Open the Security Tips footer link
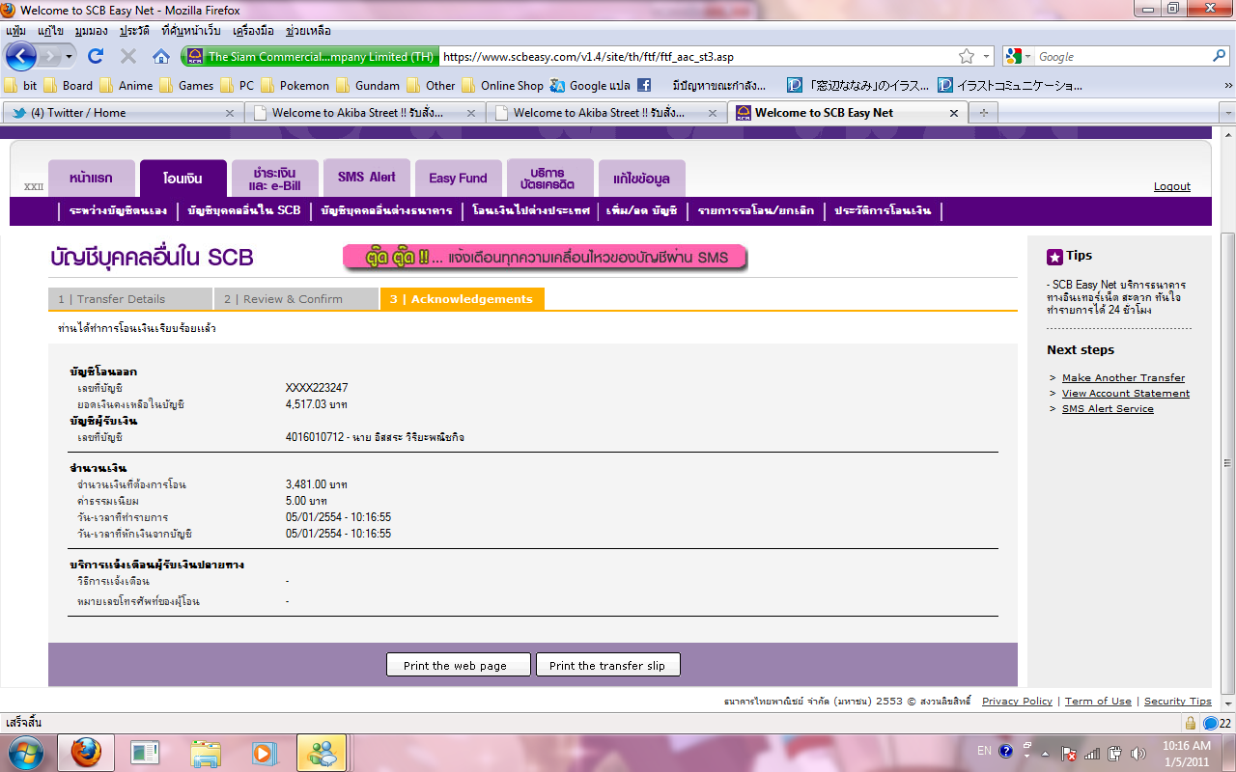The image size is (1236, 772). [x=1178, y=702]
